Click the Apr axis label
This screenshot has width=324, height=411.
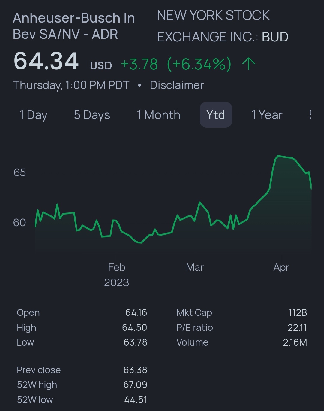coord(281,267)
